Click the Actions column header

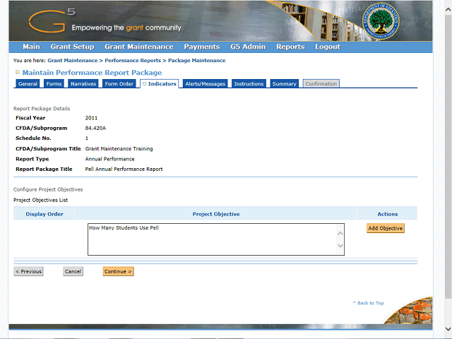tap(388, 214)
